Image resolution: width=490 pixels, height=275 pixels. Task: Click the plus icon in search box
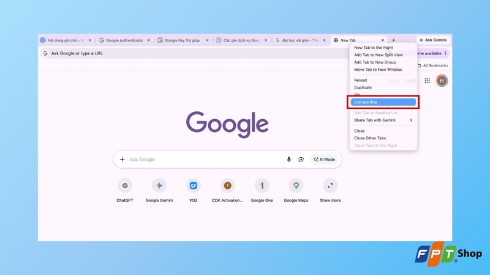coord(122,159)
